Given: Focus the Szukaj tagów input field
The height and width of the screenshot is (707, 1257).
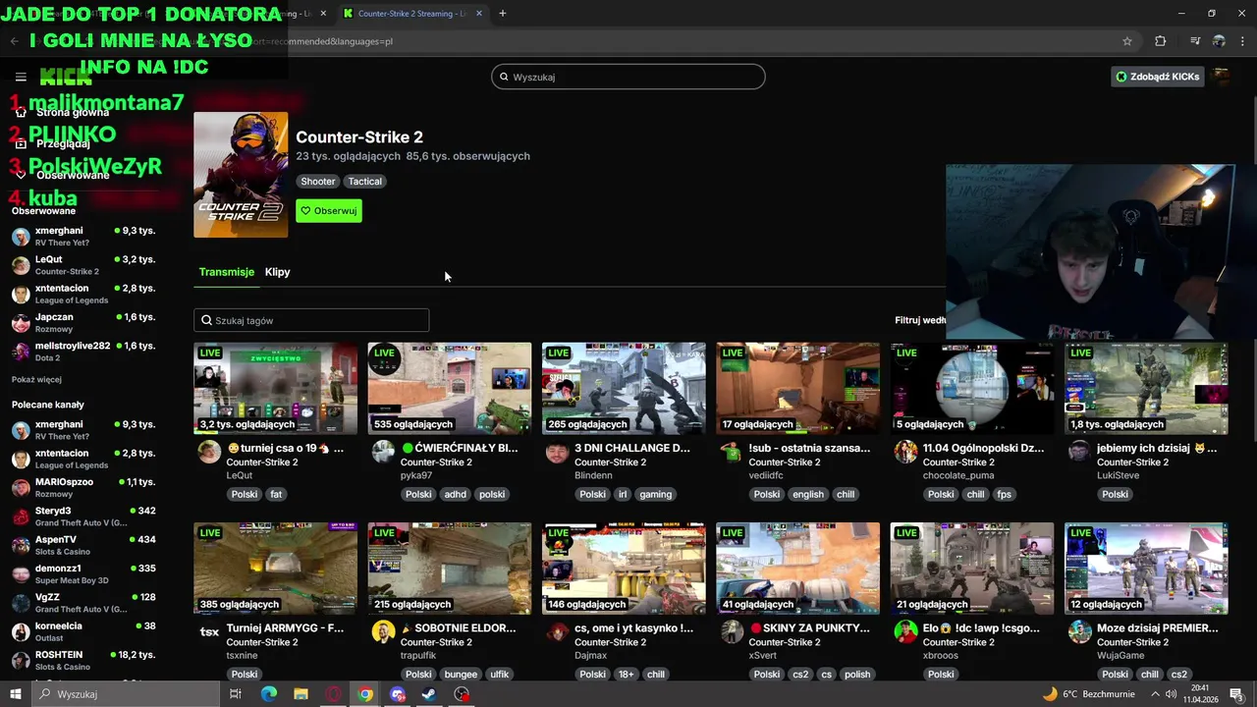Looking at the screenshot, I should pos(311,320).
